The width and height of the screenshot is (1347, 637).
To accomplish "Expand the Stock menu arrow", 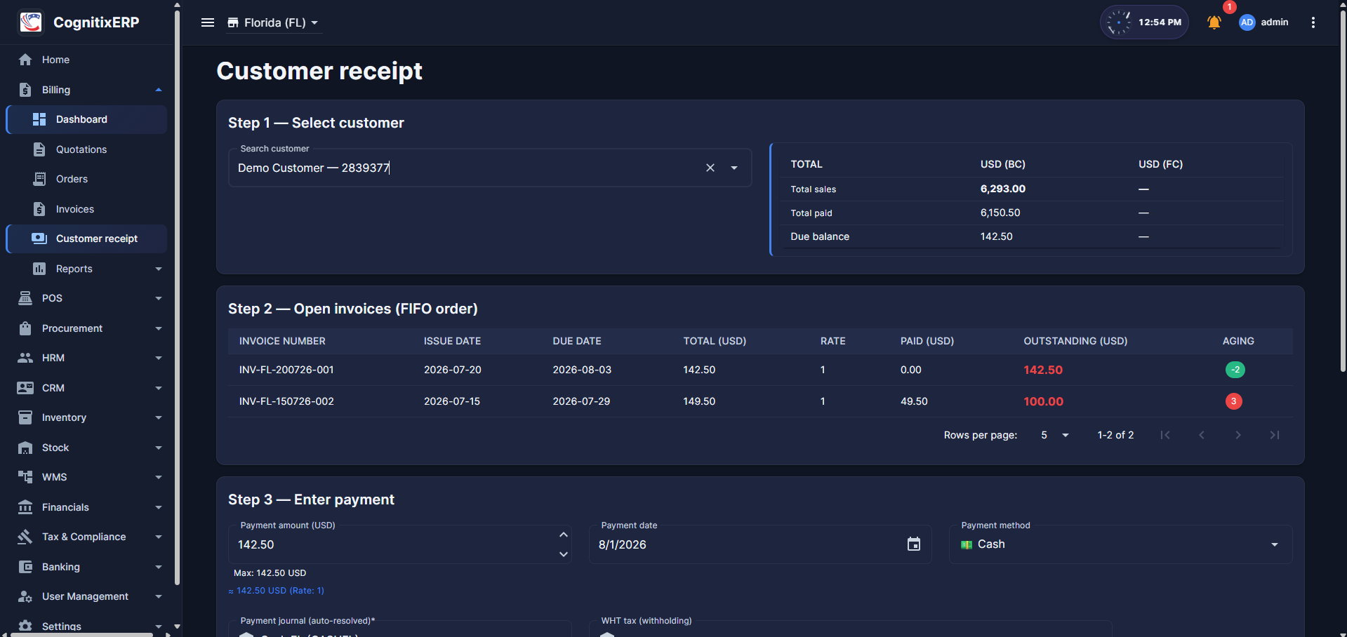I will pos(159,448).
